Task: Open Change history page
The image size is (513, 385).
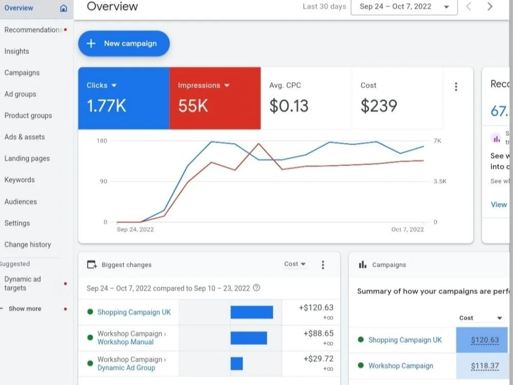Action: pyautogui.click(x=28, y=244)
